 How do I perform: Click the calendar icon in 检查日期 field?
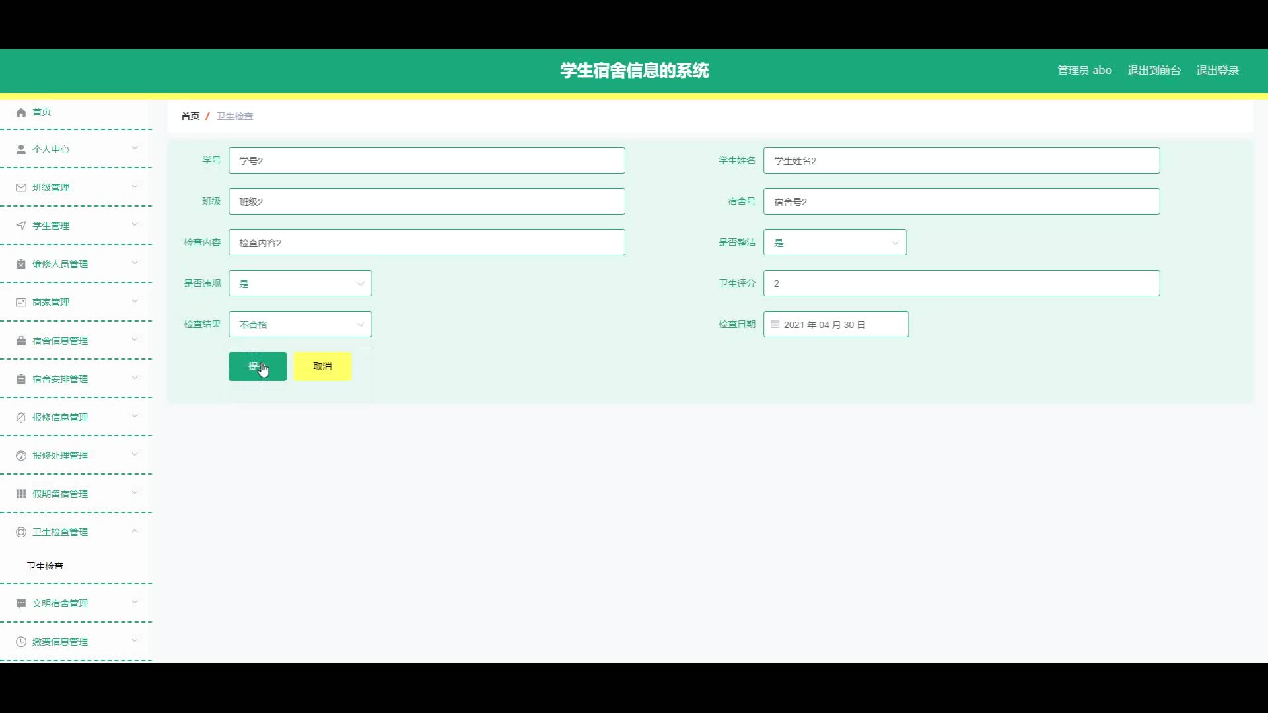[x=775, y=324]
